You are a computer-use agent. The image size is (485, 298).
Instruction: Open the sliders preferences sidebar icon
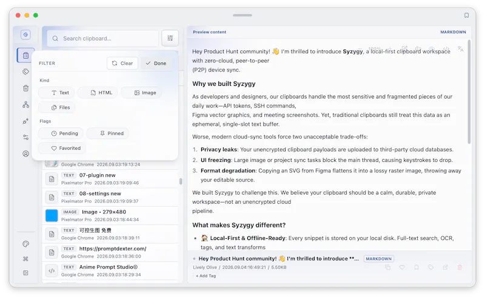pyautogui.click(x=25, y=137)
